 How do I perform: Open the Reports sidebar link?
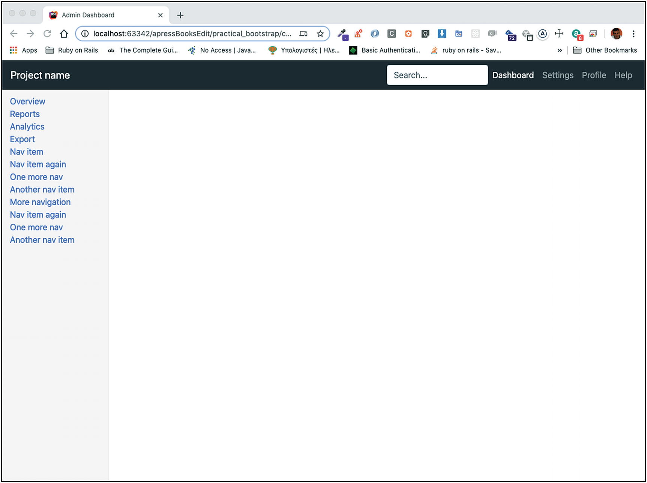tap(25, 114)
